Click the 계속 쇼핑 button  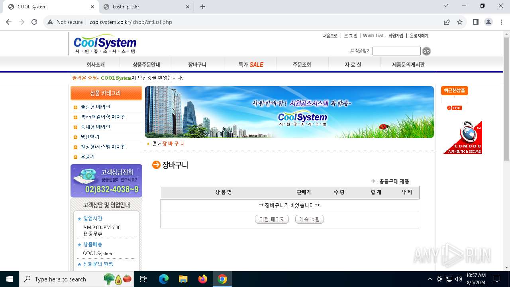click(x=310, y=219)
